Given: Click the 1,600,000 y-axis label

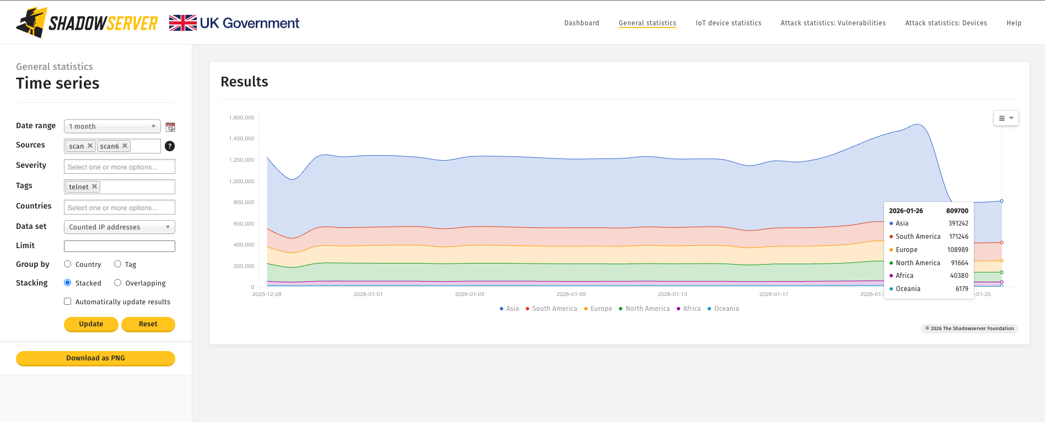Looking at the screenshot, I should 241,118.
